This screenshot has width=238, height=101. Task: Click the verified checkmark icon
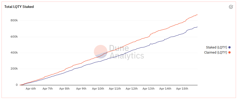coord(231,7)
